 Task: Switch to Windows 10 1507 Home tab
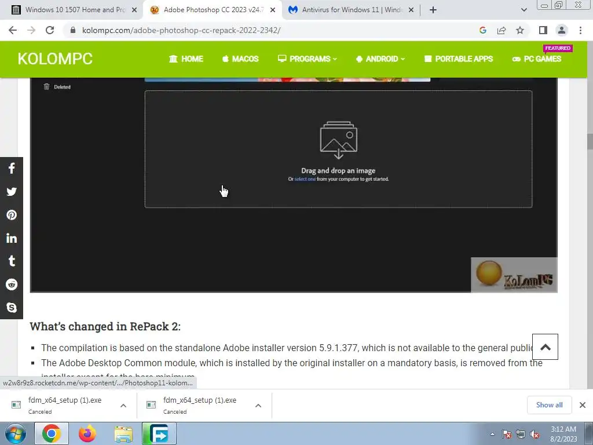pyautogui.click(x=75, y=10)
